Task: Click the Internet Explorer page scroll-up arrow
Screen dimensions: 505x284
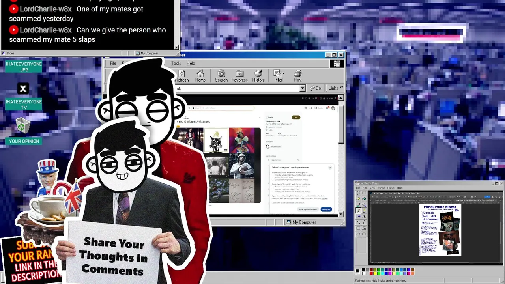Action: point(341,97)
